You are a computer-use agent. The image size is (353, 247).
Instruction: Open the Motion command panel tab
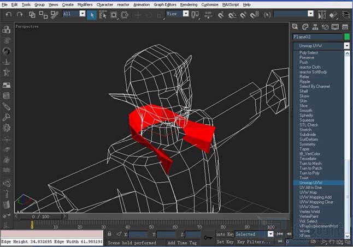click(x=325, y=27)
